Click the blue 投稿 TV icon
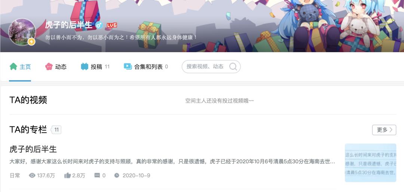This screenshot has width=404, height=192. [85, 66]
